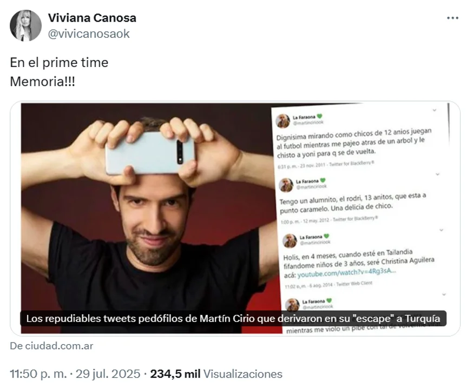Click Viviana Canosa's profile avatar
This screenshot has width=473, height=389.
tap(25, 25)
